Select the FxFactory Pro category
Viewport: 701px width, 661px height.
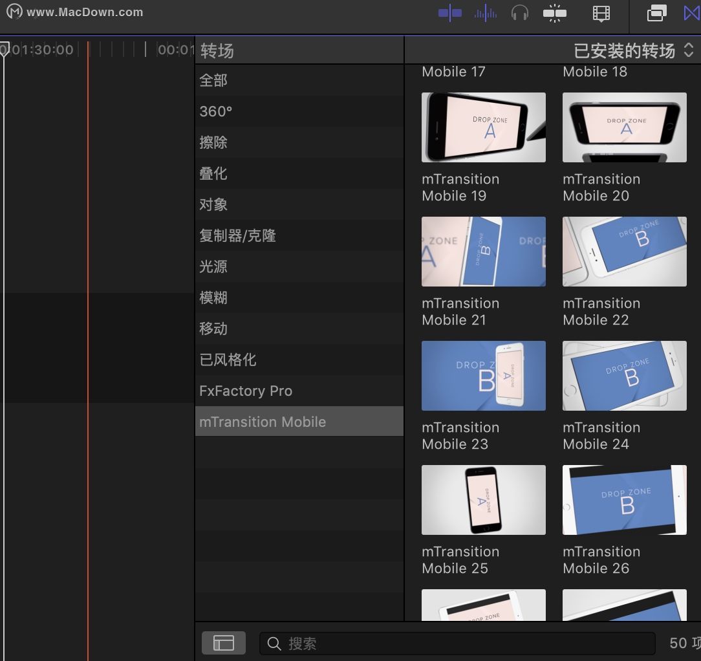click(299, 391)
